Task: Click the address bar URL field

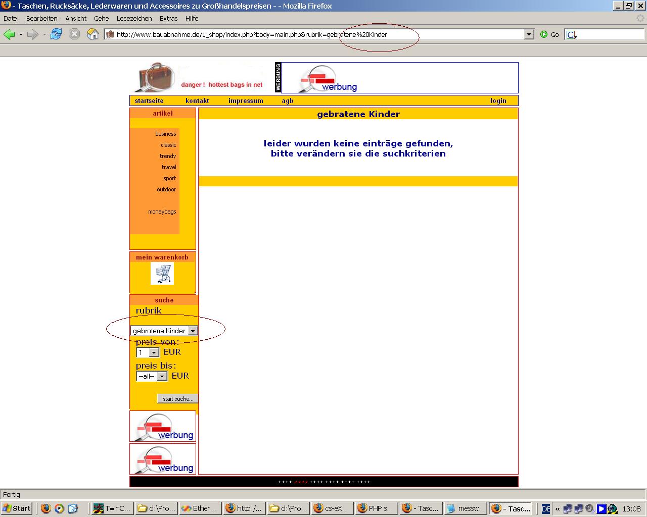Action: point(313,34)
